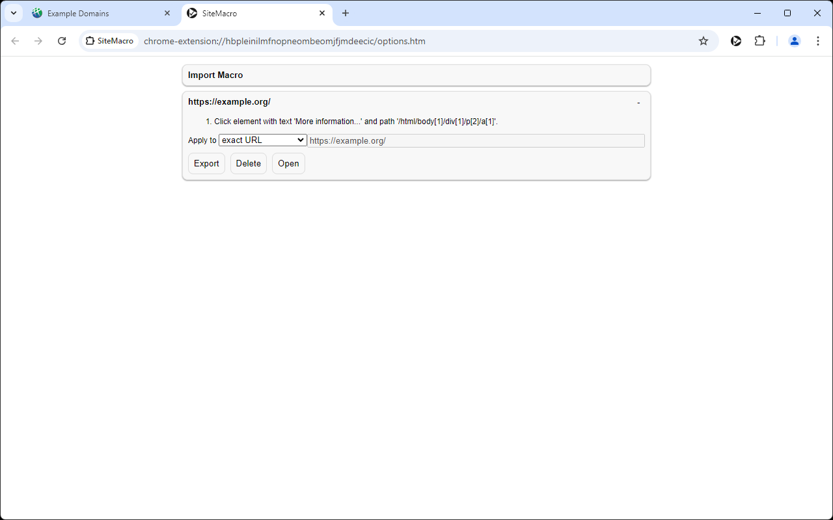Click the browser profile avatar icon
833x520 pixels.
point(794,40)
